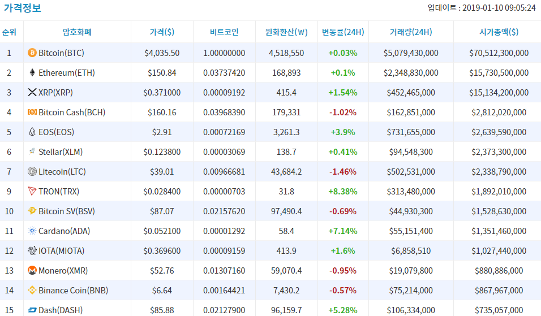
Task: Open the IOTA(MIOTA) link
Action: click(62, 251)
